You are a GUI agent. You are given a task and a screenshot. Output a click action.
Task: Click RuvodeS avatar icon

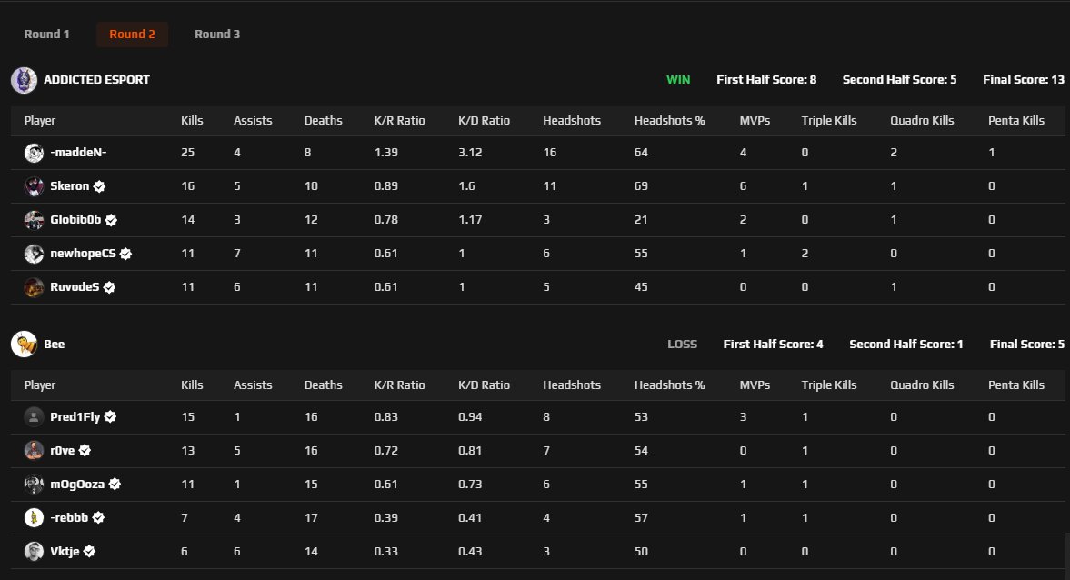click(35, 287)
